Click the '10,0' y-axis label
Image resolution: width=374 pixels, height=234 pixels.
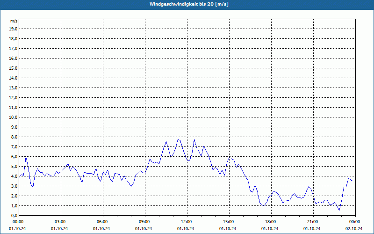coord(13,117)
